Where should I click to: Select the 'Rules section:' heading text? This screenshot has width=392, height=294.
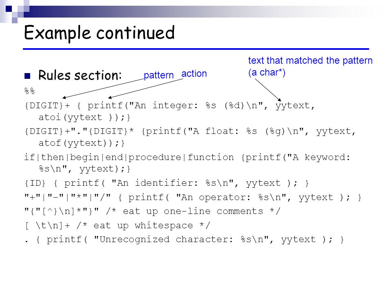point(80,75)
